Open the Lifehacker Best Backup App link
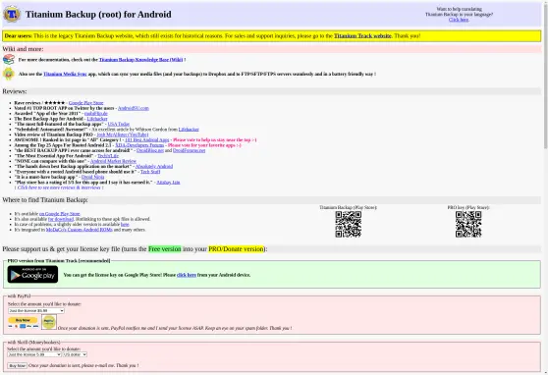The image size is (548, 375). click(97, 119)
